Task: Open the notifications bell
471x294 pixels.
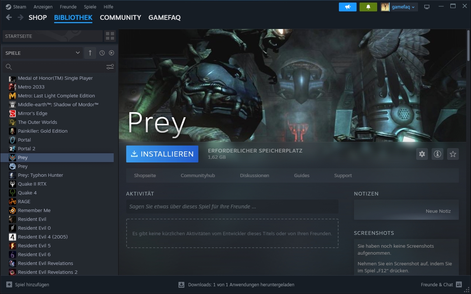Action: click(368, 7)
